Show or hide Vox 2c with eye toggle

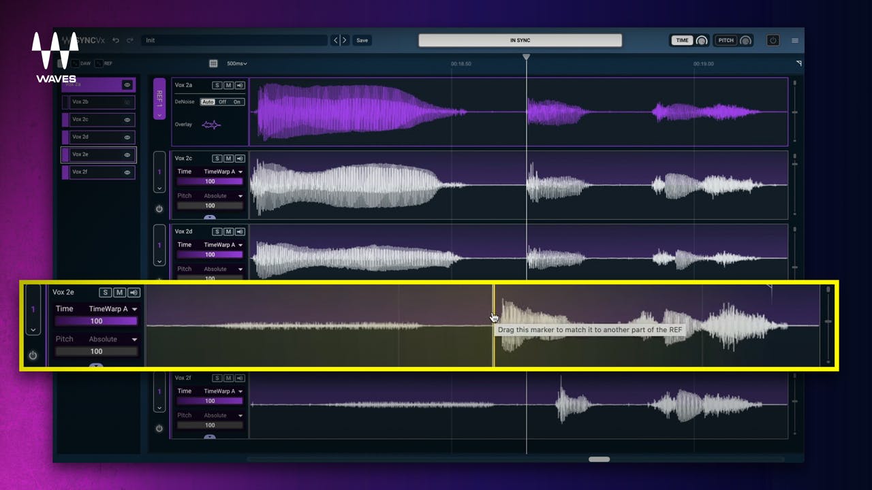pos(127,119)
